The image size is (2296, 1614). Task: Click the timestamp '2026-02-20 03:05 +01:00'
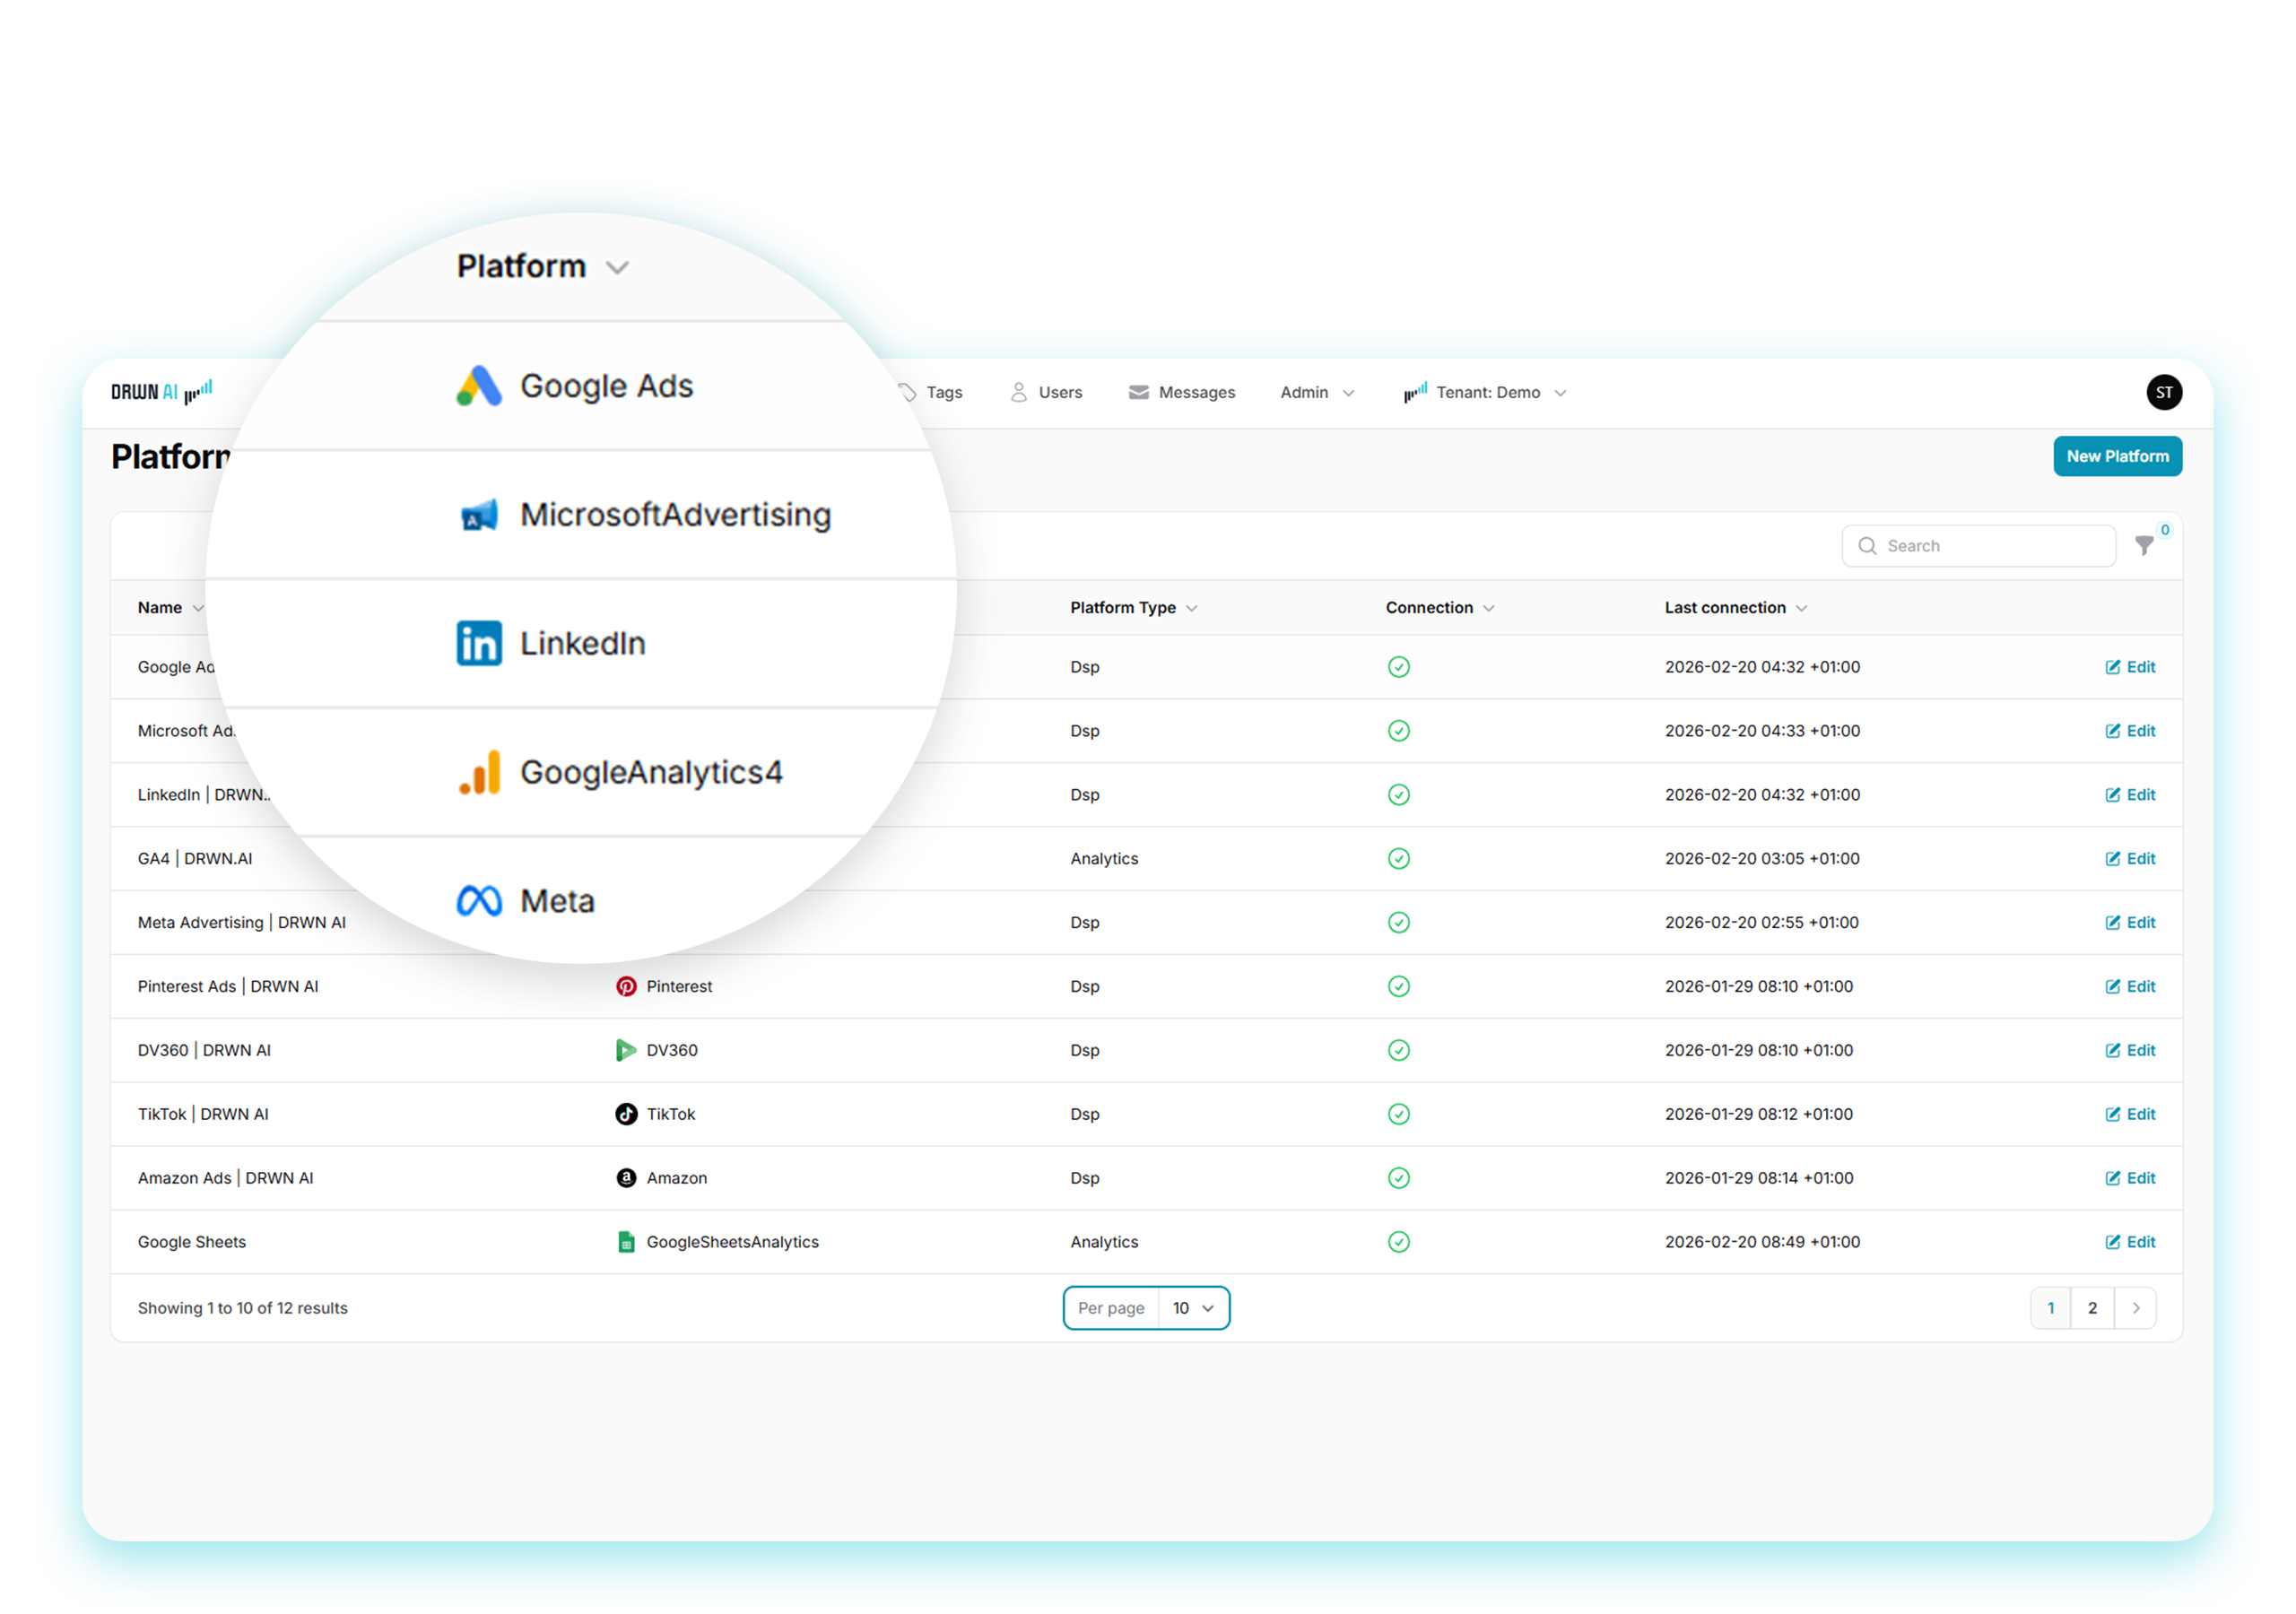point(1762,858)
